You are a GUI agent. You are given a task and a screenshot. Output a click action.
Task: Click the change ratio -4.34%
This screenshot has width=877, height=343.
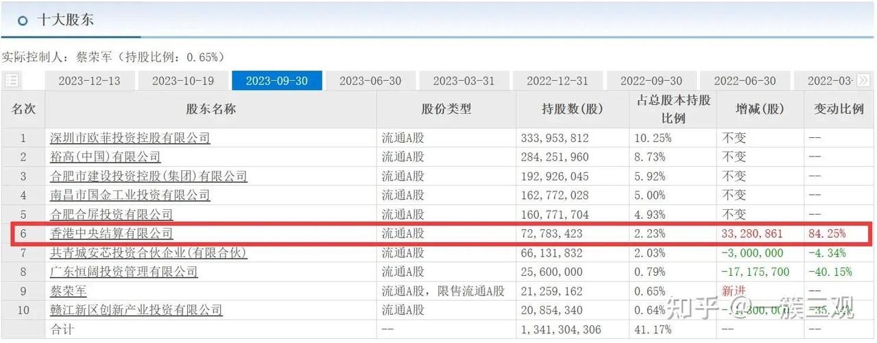(x=828, y=253)
